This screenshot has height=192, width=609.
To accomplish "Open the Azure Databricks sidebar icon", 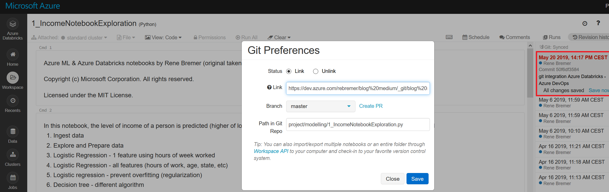I will [13, 24].
